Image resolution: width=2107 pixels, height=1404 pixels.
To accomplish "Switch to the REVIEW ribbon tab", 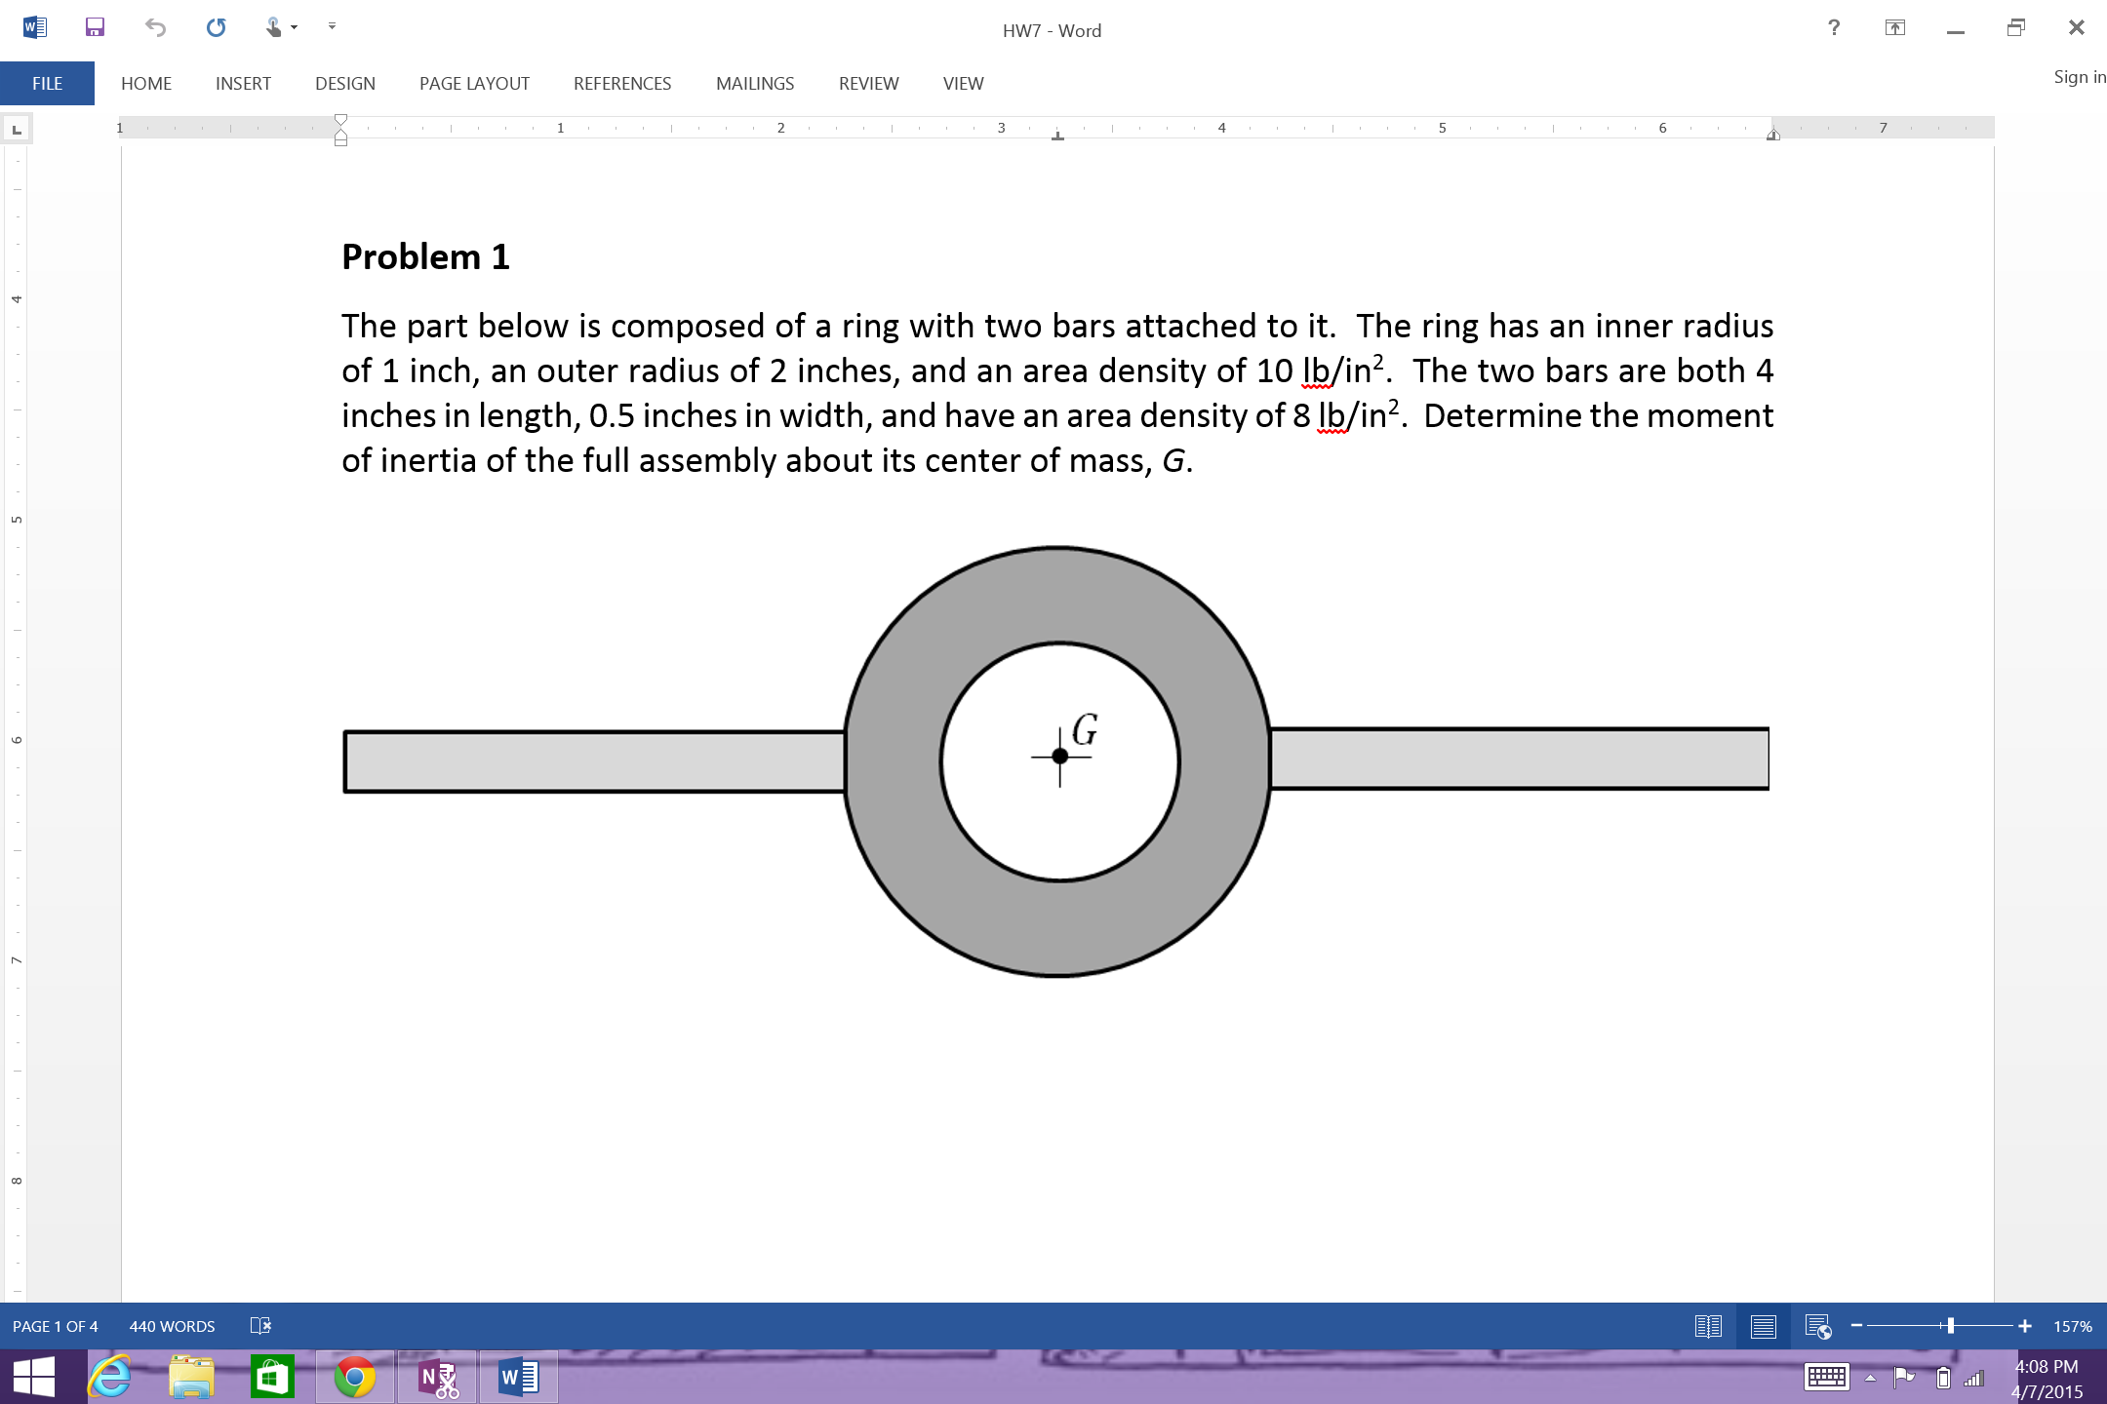I will point(868,83).
